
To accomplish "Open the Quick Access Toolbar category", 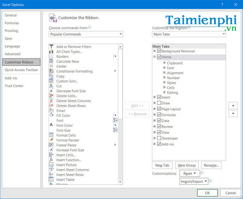I will point(21,70).
